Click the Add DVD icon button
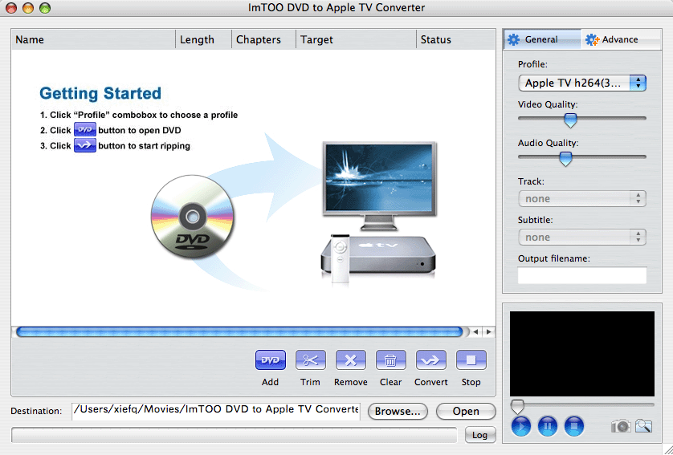 pos(270,360)
